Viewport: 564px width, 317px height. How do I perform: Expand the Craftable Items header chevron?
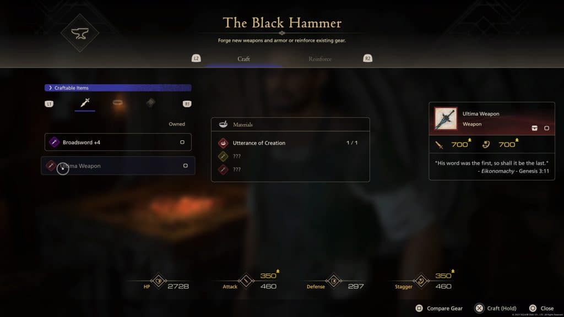tap(50, 88)
